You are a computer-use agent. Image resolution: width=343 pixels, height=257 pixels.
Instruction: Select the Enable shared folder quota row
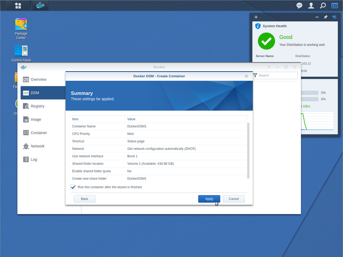pos(158,171)
